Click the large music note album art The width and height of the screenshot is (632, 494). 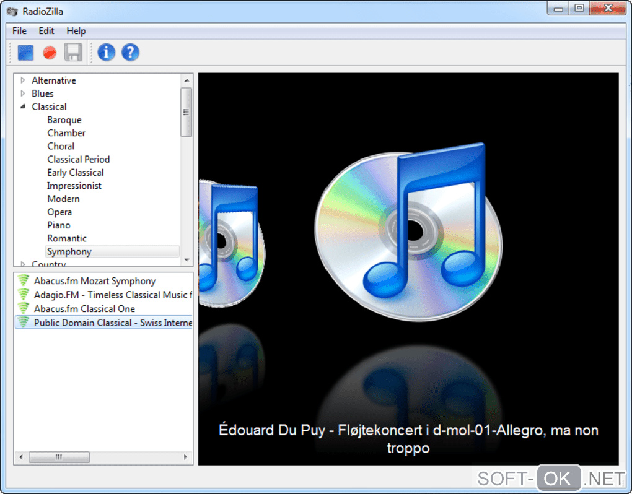408,232
